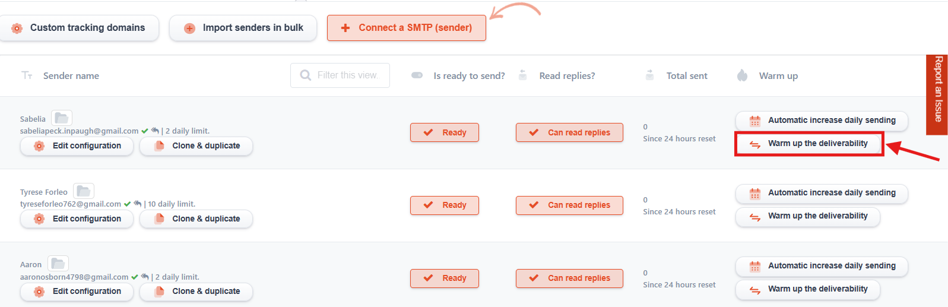Image resolution: width=948 pixels, height=307 pixels.
Task: Toggle Can read replies for Tyrese Forleo
Action: (x=569, y=205)
